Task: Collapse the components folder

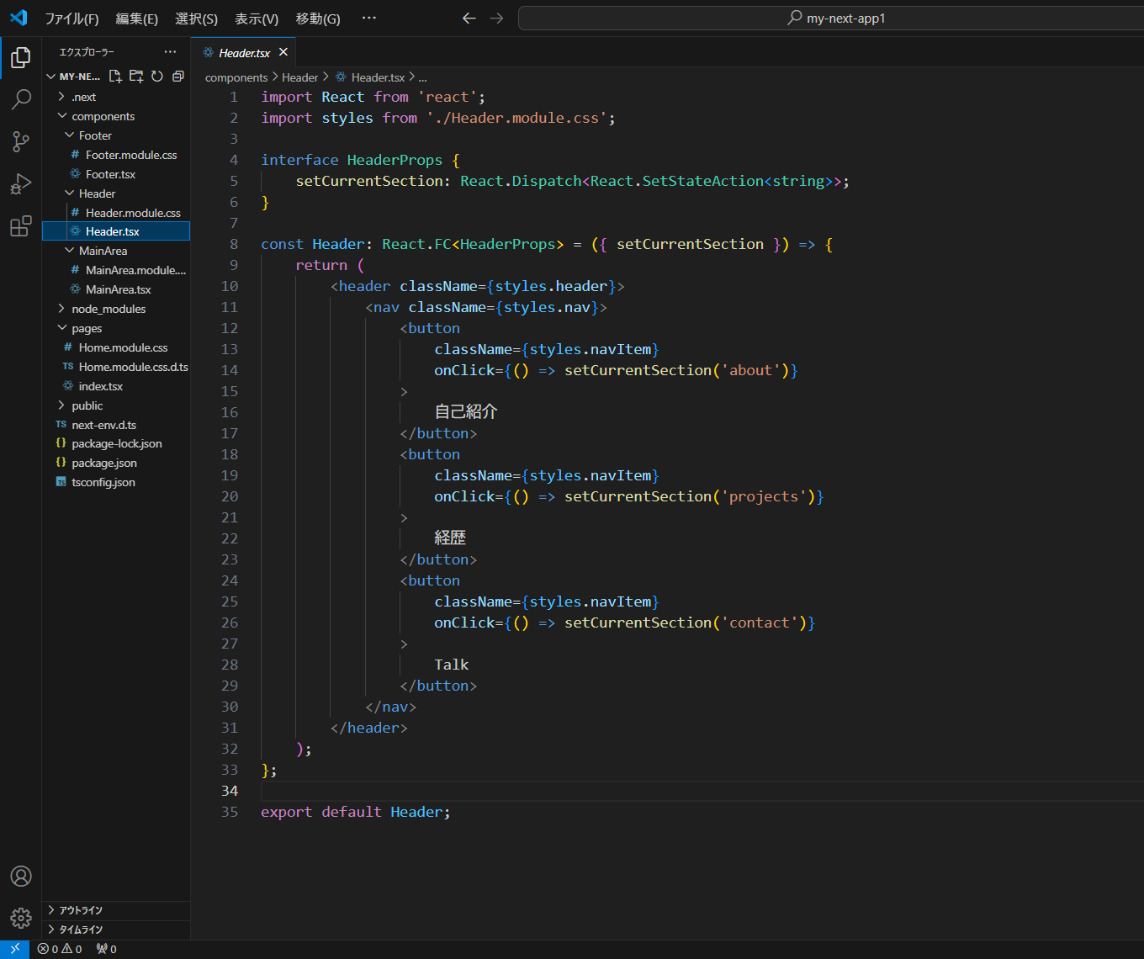Action: click(x=103, y=116)
